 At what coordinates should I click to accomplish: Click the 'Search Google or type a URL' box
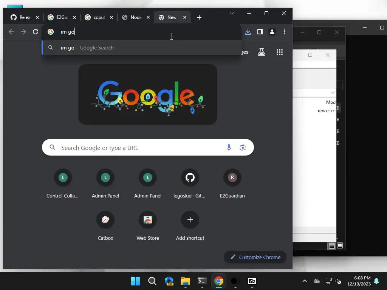(x=148, y=148)
